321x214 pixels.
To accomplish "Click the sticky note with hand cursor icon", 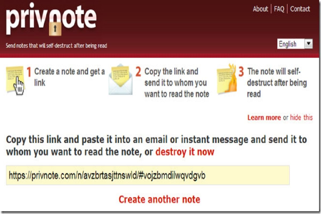I will pos(16,79).
